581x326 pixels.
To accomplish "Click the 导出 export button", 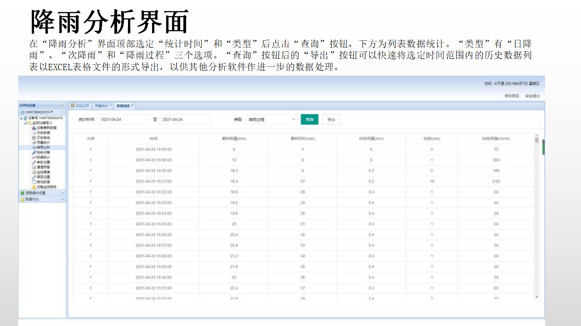I will click(x=331, y=120).
